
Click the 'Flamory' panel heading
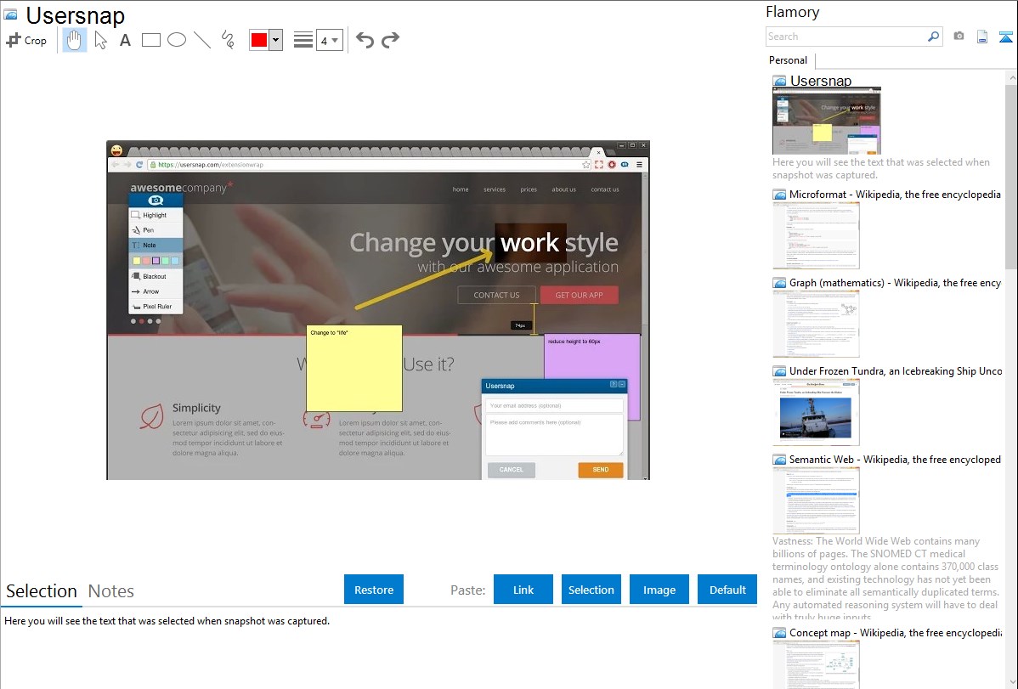pos(793,12)
